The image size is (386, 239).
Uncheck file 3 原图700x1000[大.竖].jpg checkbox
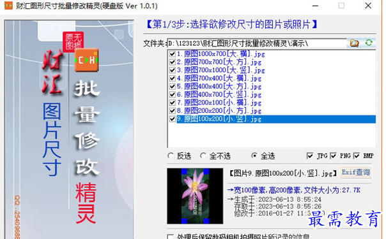[173, 70]
